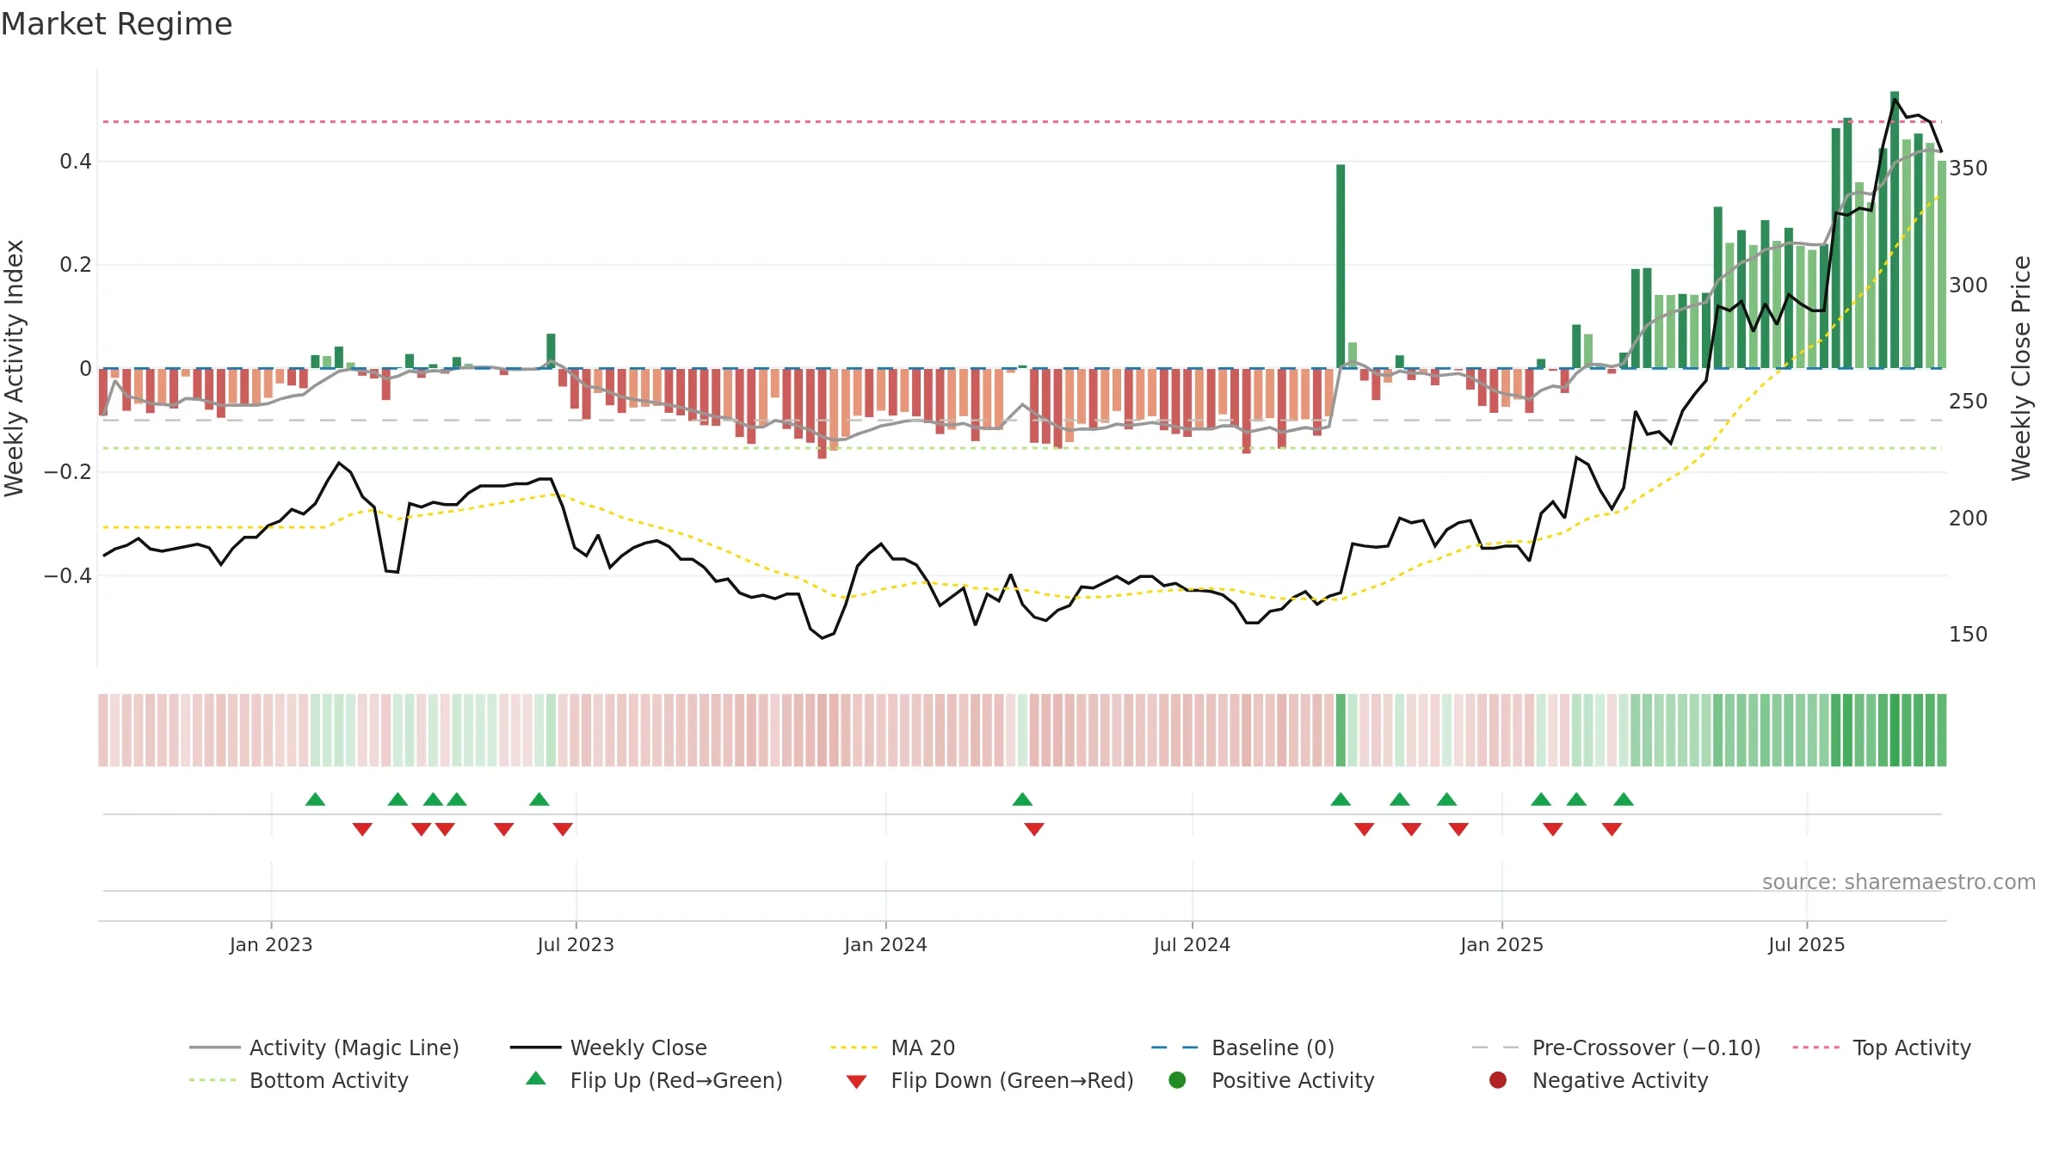Click the gray dashed Pre-Crossover line sample

coord(1495,1047)
